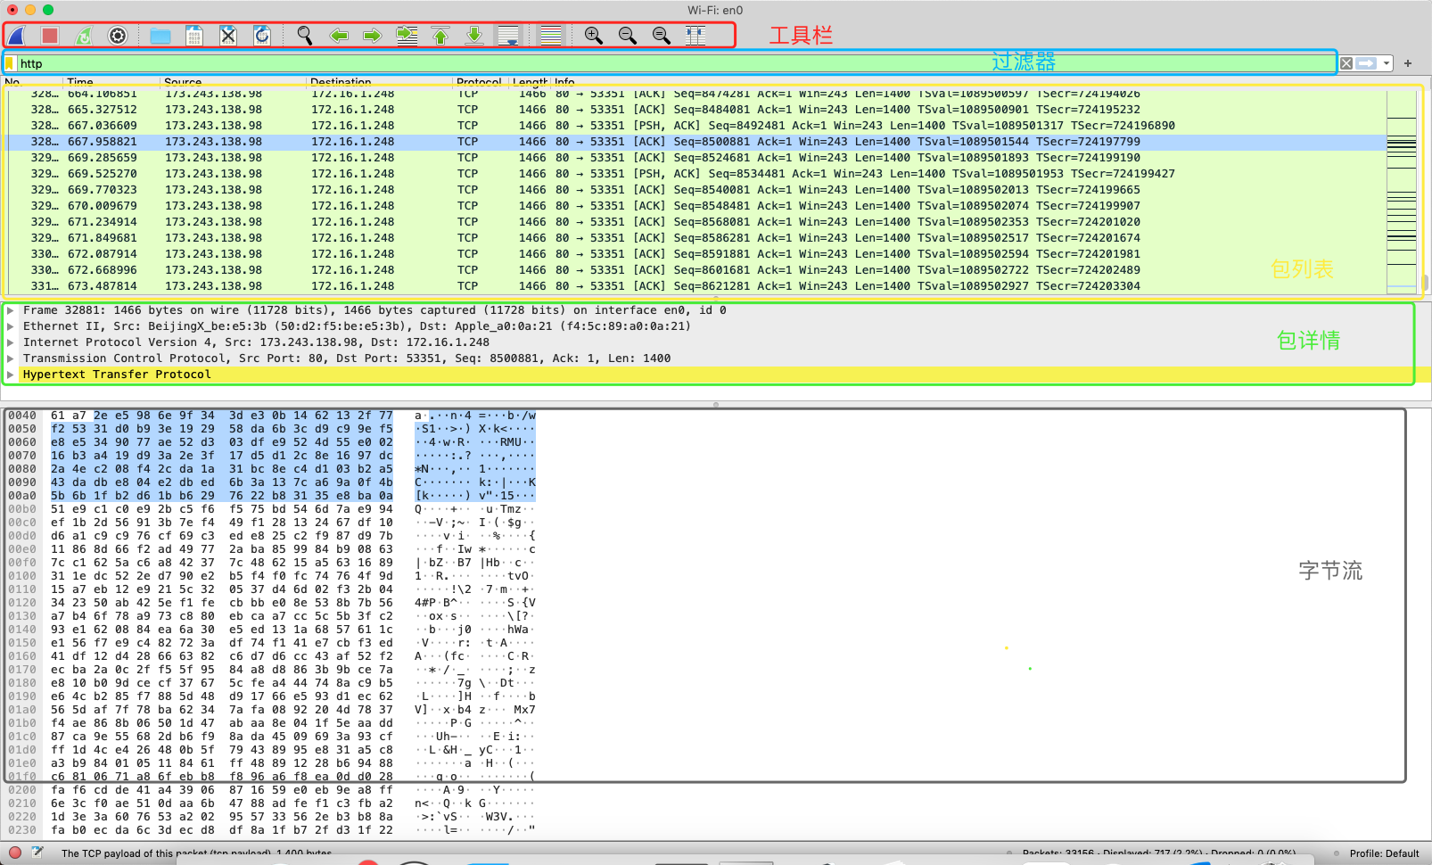Stop the running capture with the red square
Screen dimensions: 1432x865
pyautogui.click(x=50, y=36)
